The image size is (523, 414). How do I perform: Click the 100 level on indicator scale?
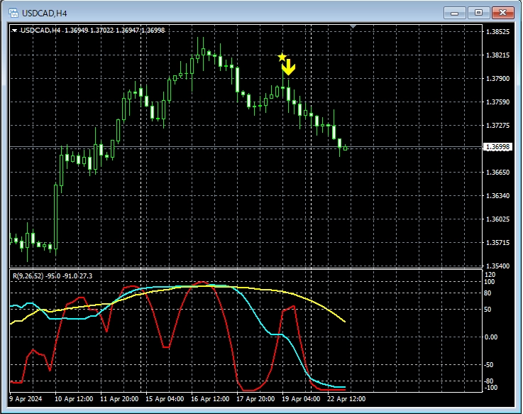click(x=490, y=282)
